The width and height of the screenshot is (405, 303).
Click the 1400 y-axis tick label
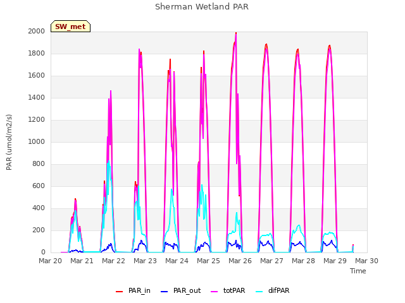tap(37, 98)
